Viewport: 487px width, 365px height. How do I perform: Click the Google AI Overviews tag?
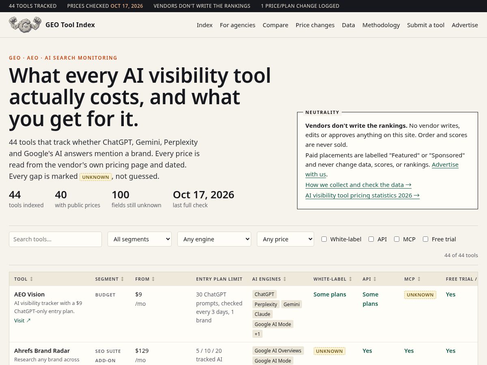278,351
